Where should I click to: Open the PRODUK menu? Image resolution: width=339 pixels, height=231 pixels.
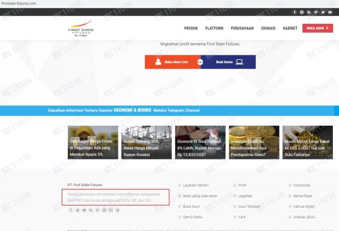(x=191, y=28)
